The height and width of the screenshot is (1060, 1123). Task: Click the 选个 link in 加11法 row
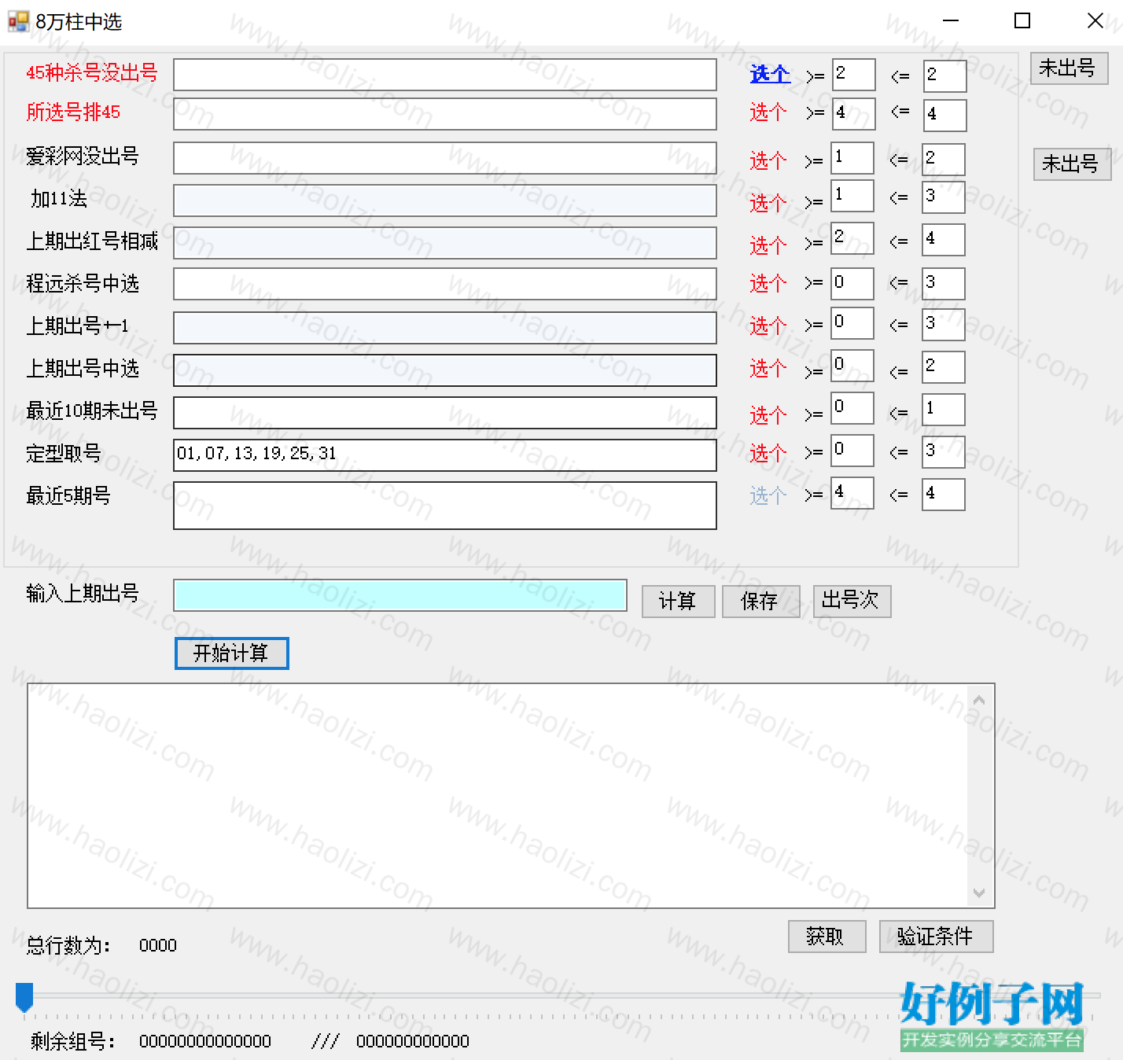(768, 204)
